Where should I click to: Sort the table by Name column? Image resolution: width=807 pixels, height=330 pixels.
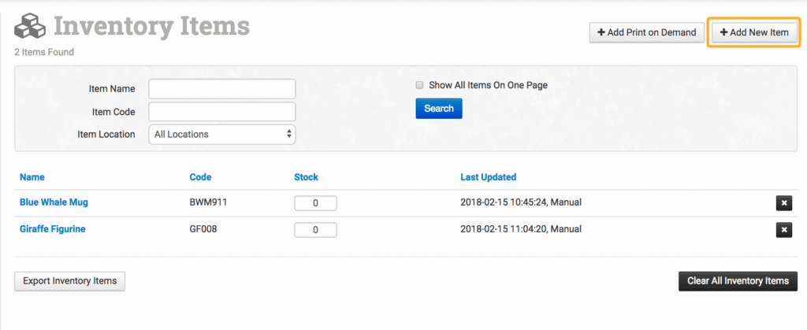pos(32,177)
